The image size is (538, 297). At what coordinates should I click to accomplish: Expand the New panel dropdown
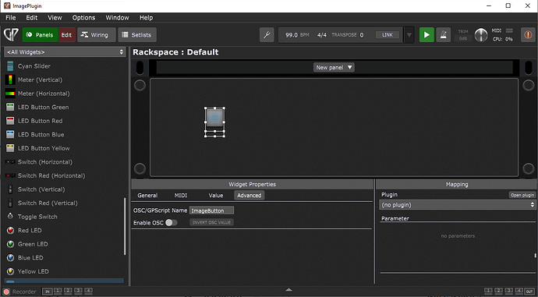[x=334, y=68]
